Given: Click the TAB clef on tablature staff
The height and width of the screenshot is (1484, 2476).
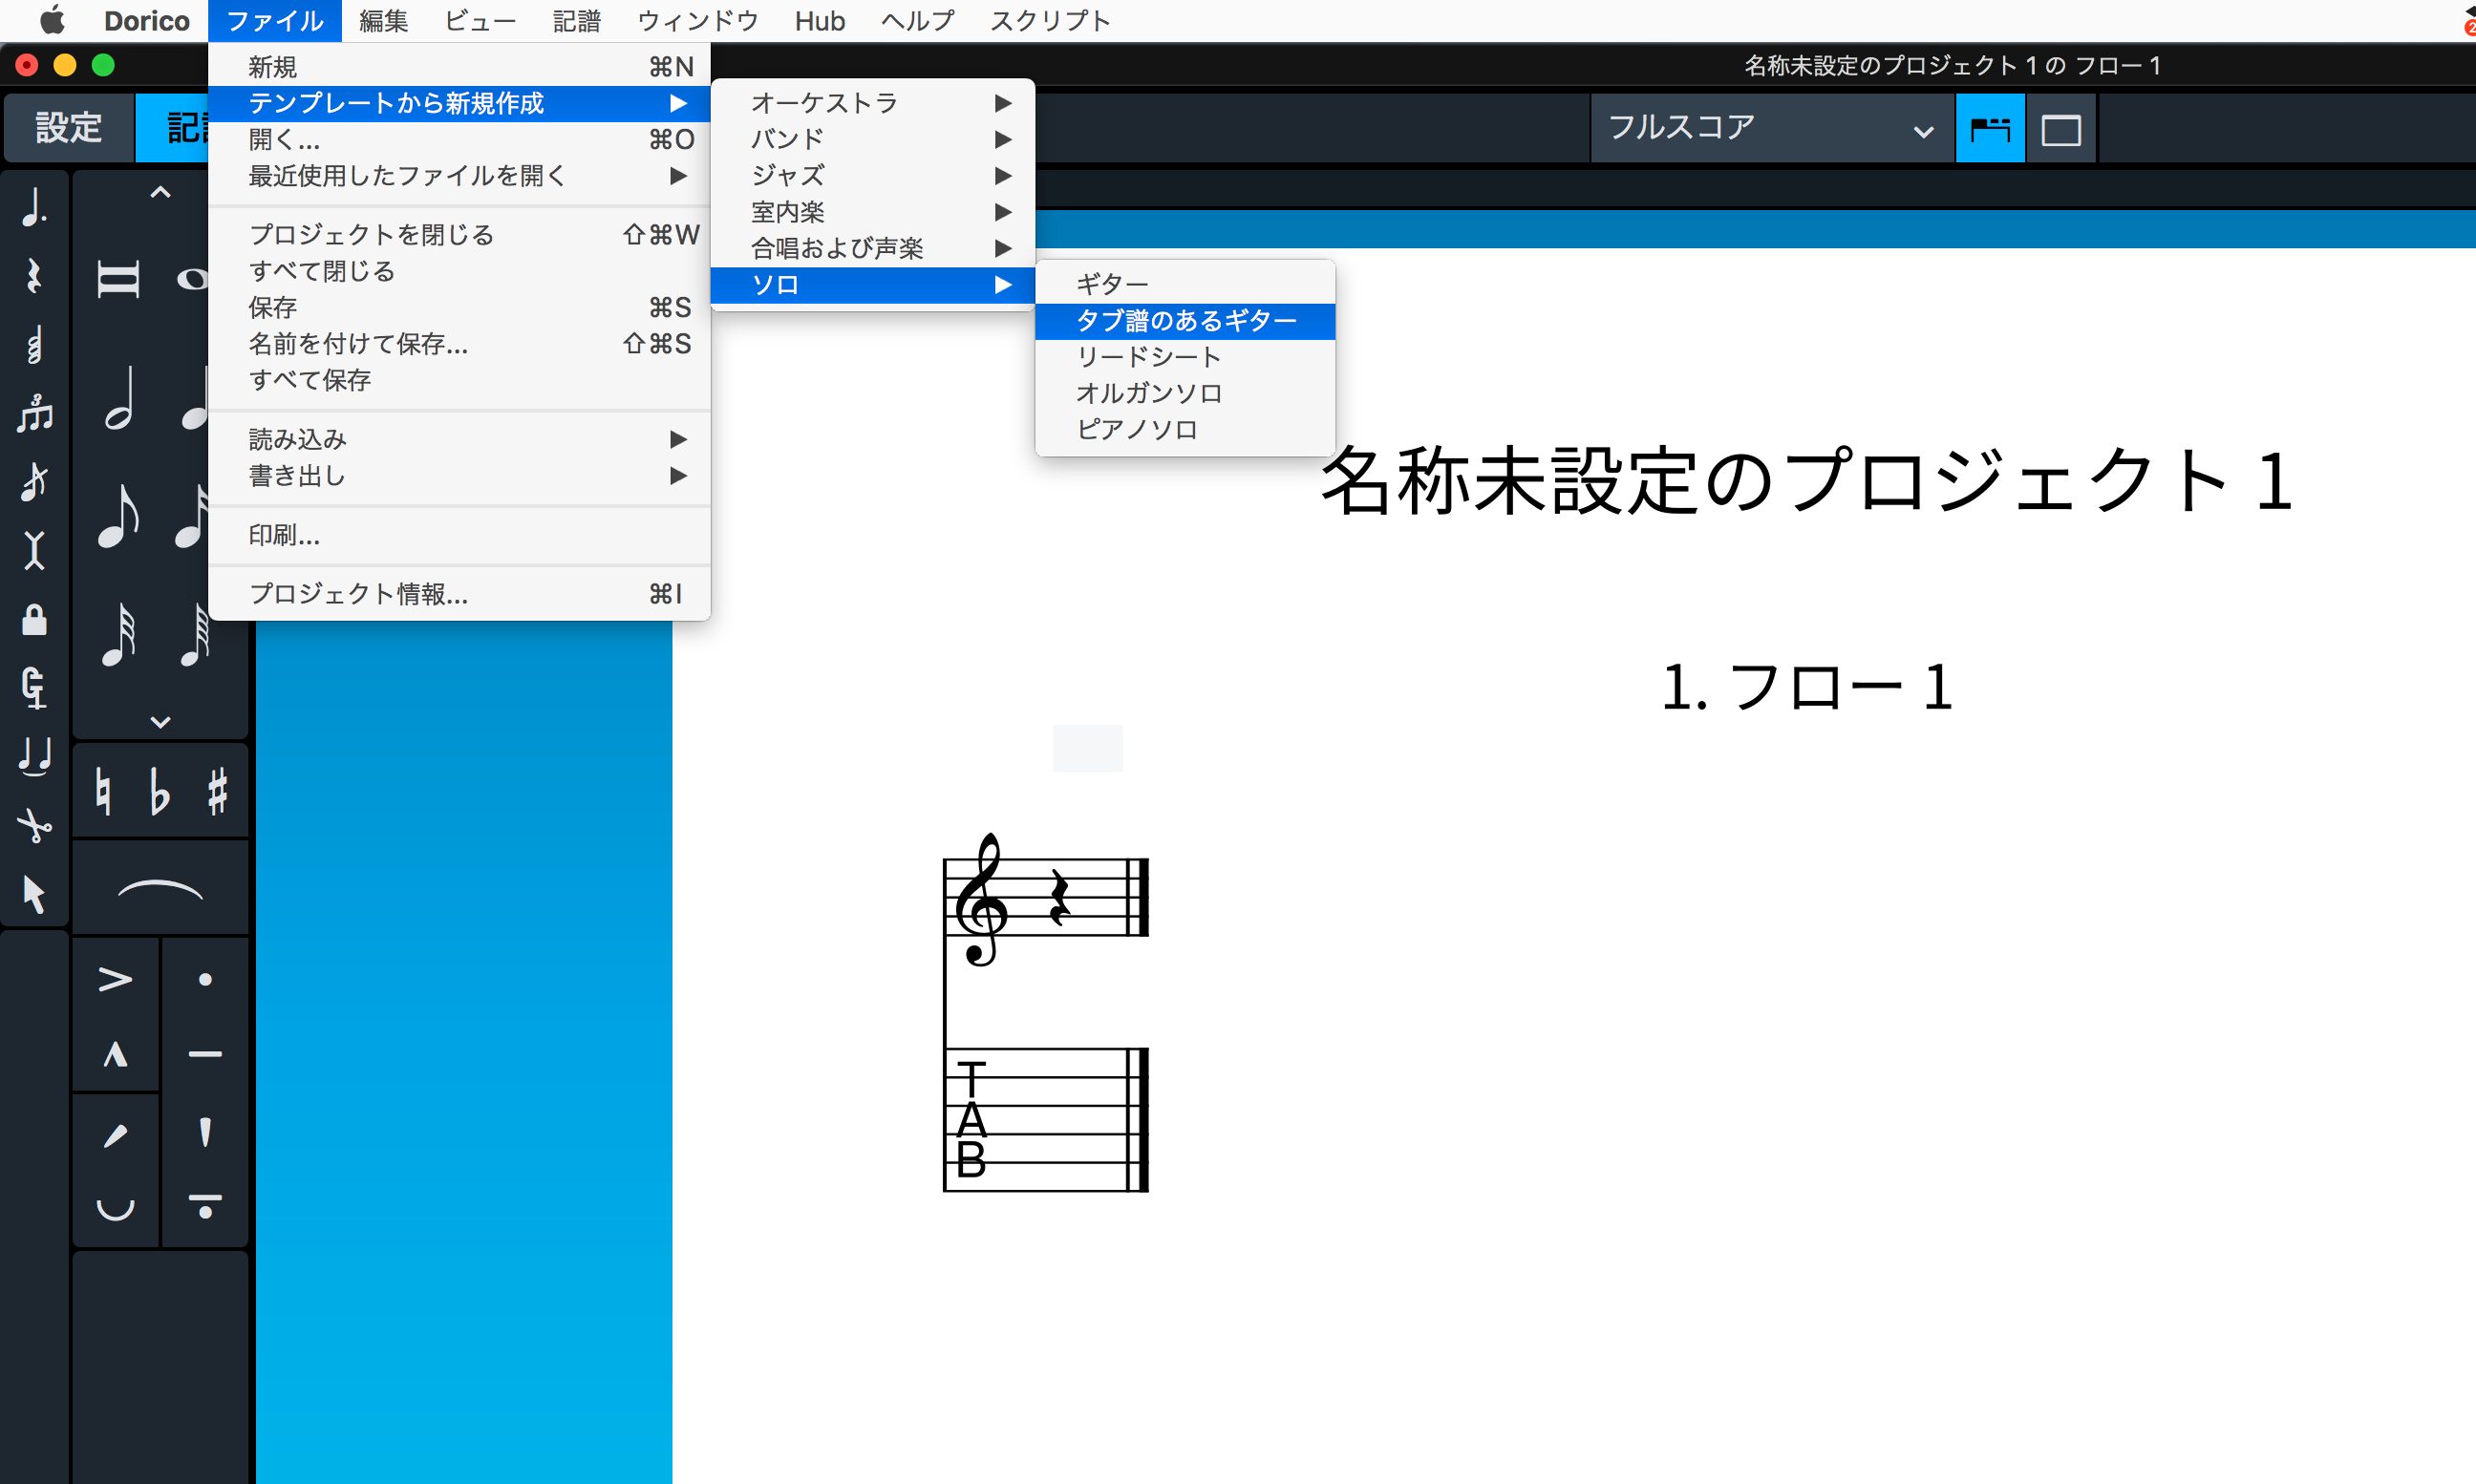Looking at the screenshot, I should 971,1120.
